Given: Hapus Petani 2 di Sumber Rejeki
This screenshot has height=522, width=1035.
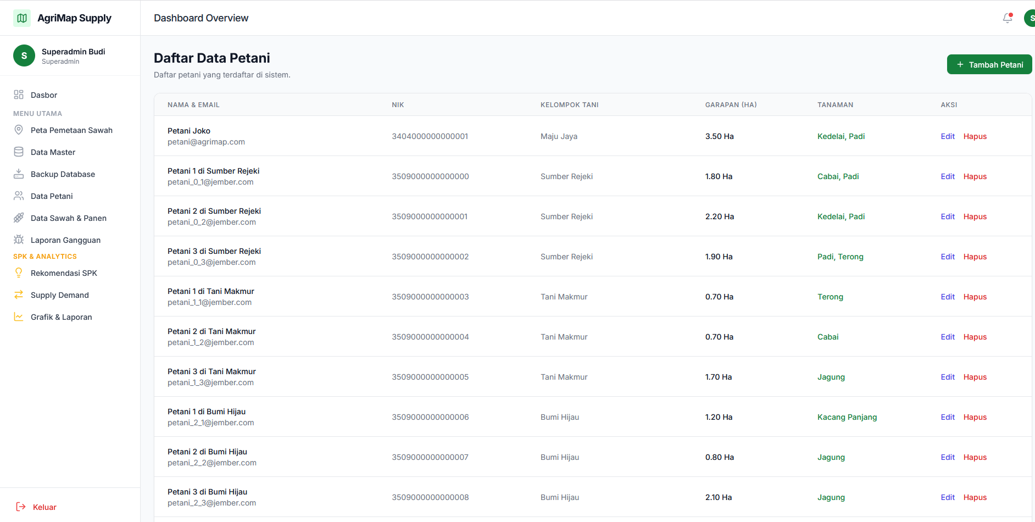Looking at the screenshot, I should (x=975, y=216).
